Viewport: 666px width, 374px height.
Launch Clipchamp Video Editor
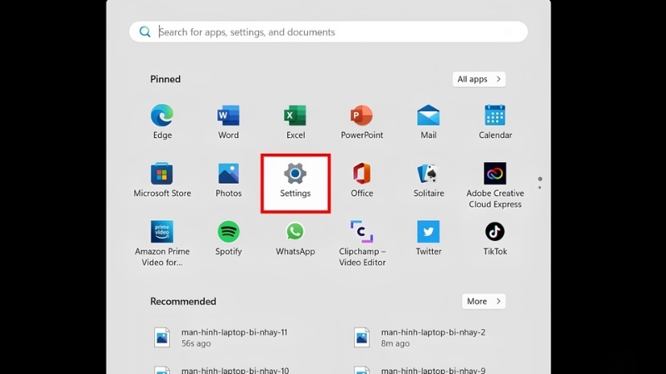pyautogui.click(x=361, y=244)
